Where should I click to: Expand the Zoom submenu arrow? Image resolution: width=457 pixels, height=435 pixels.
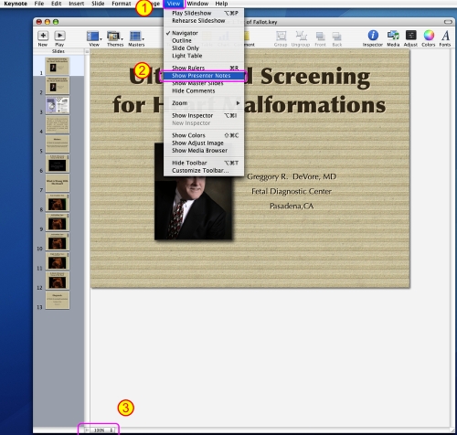tap(238, 103)
